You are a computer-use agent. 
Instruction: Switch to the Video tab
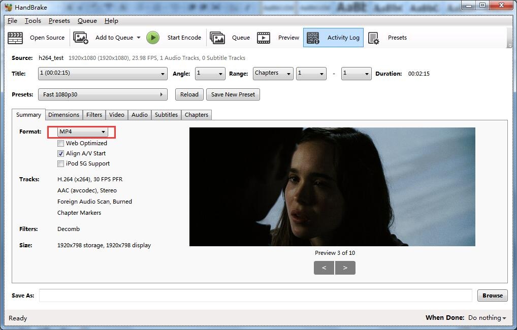coord(117,115)
